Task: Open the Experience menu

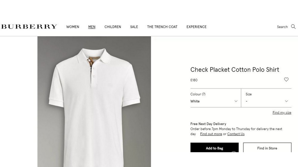Action: (x=196, y=27)
